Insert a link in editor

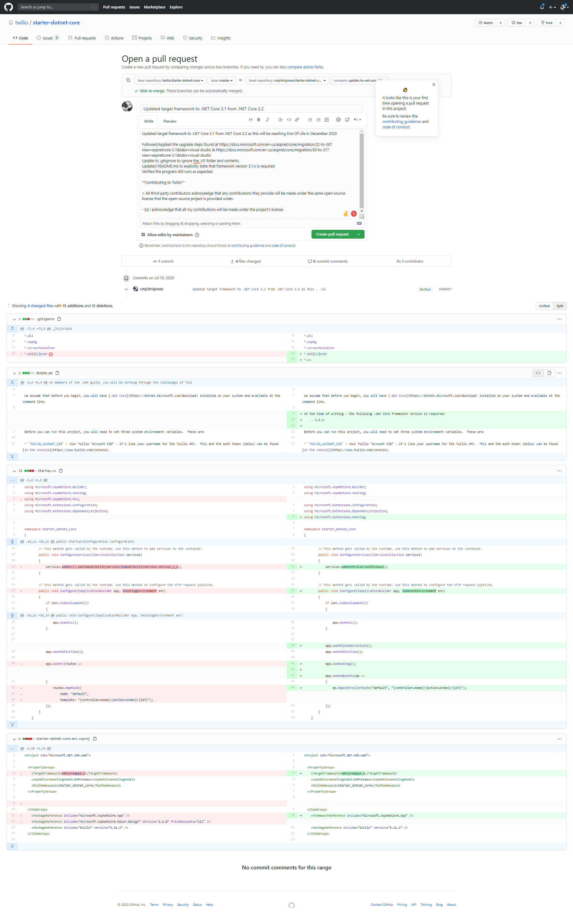(x=297, y=120)
